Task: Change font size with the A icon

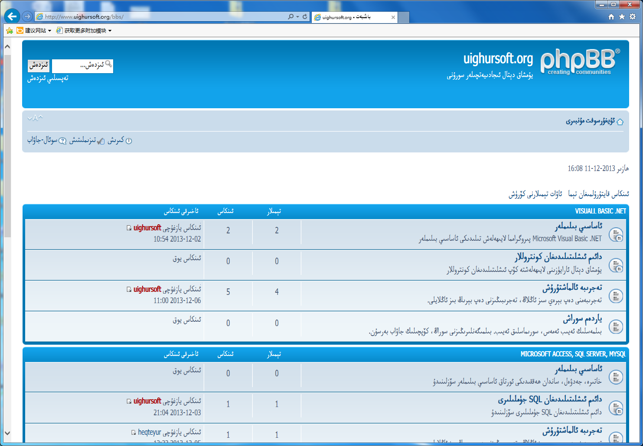Action: (35, 118)
